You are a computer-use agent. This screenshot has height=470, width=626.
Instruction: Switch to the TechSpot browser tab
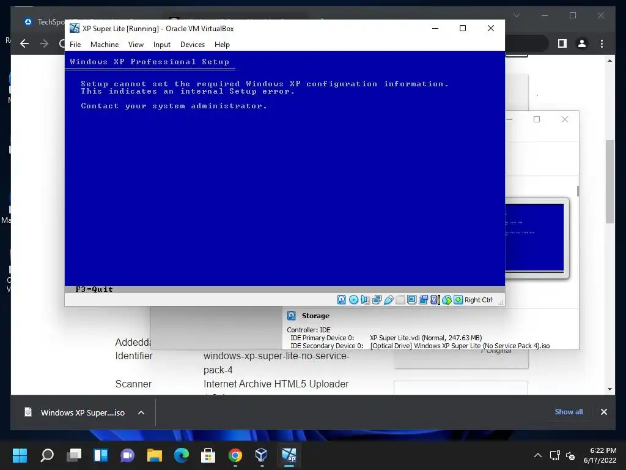[45, 21]
